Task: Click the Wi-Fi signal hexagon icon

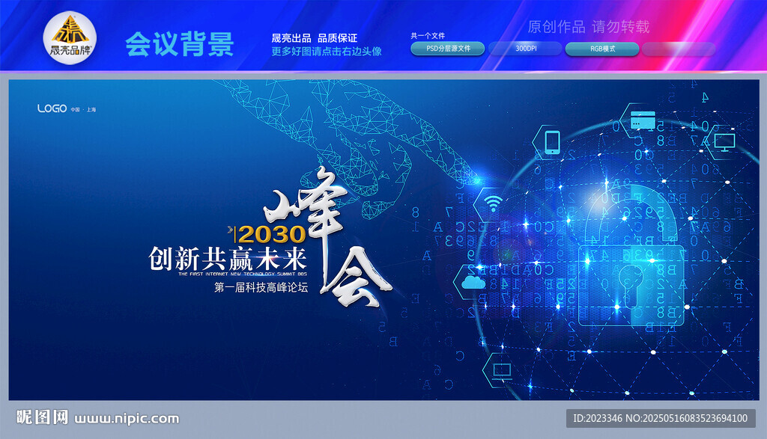Action: (x=493, y=204)
